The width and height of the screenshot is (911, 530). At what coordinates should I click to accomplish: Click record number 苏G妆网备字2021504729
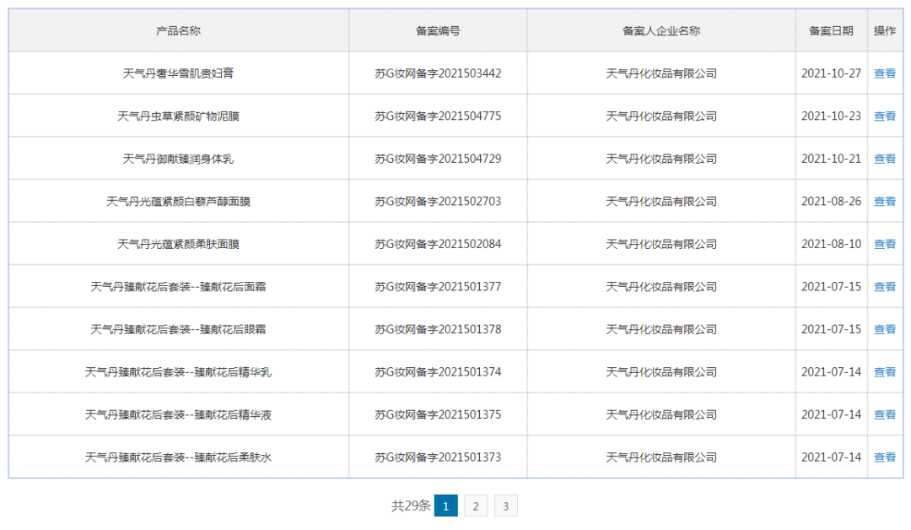pyautogui.click(x=438, y=159)
